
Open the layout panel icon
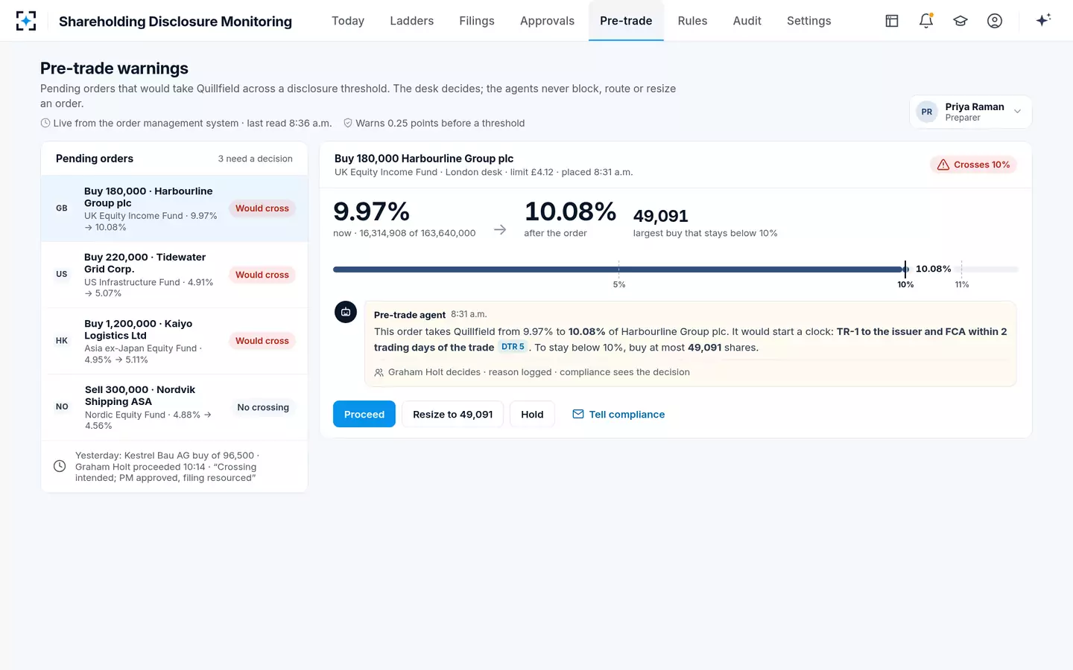pos(892,21)
